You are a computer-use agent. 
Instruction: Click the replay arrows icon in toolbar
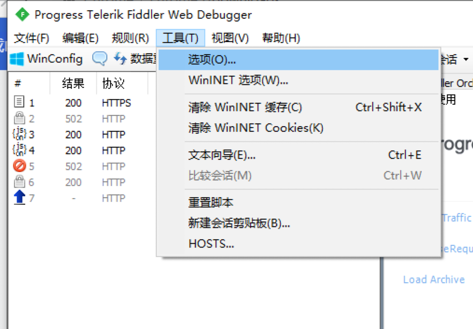point(120,58)
